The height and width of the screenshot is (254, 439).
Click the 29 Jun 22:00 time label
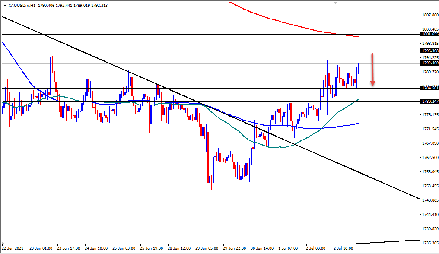[x=235, y=248]
